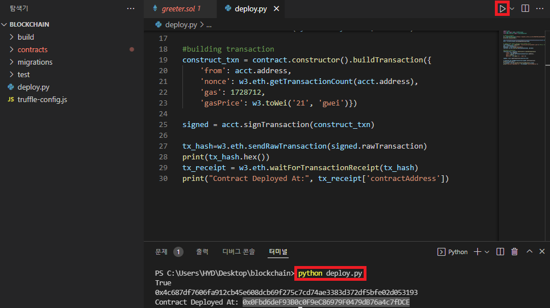Close the bottom panel
This screenshot has width=550, height=308.
click(542, 251)
